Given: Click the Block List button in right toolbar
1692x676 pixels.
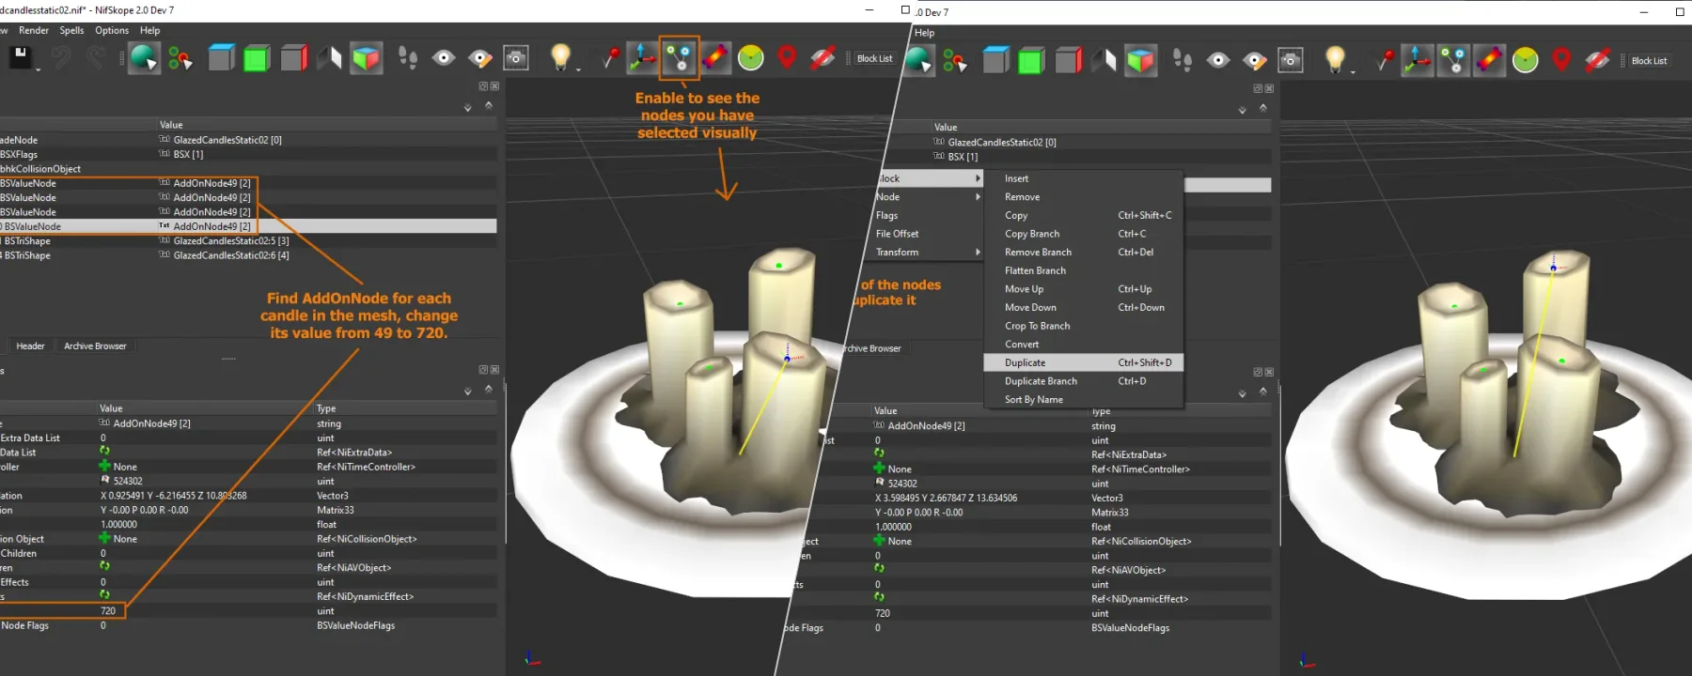Looking at the screenshot, I should point(1649,61).
